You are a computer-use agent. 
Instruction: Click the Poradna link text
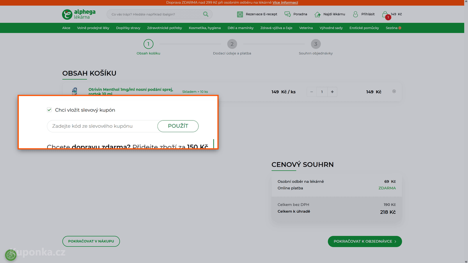pyautogui.click(x=300, y=14)
